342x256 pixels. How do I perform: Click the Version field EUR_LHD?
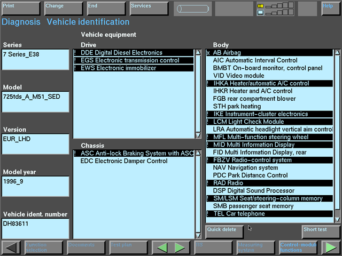click(x=36, y=144)
